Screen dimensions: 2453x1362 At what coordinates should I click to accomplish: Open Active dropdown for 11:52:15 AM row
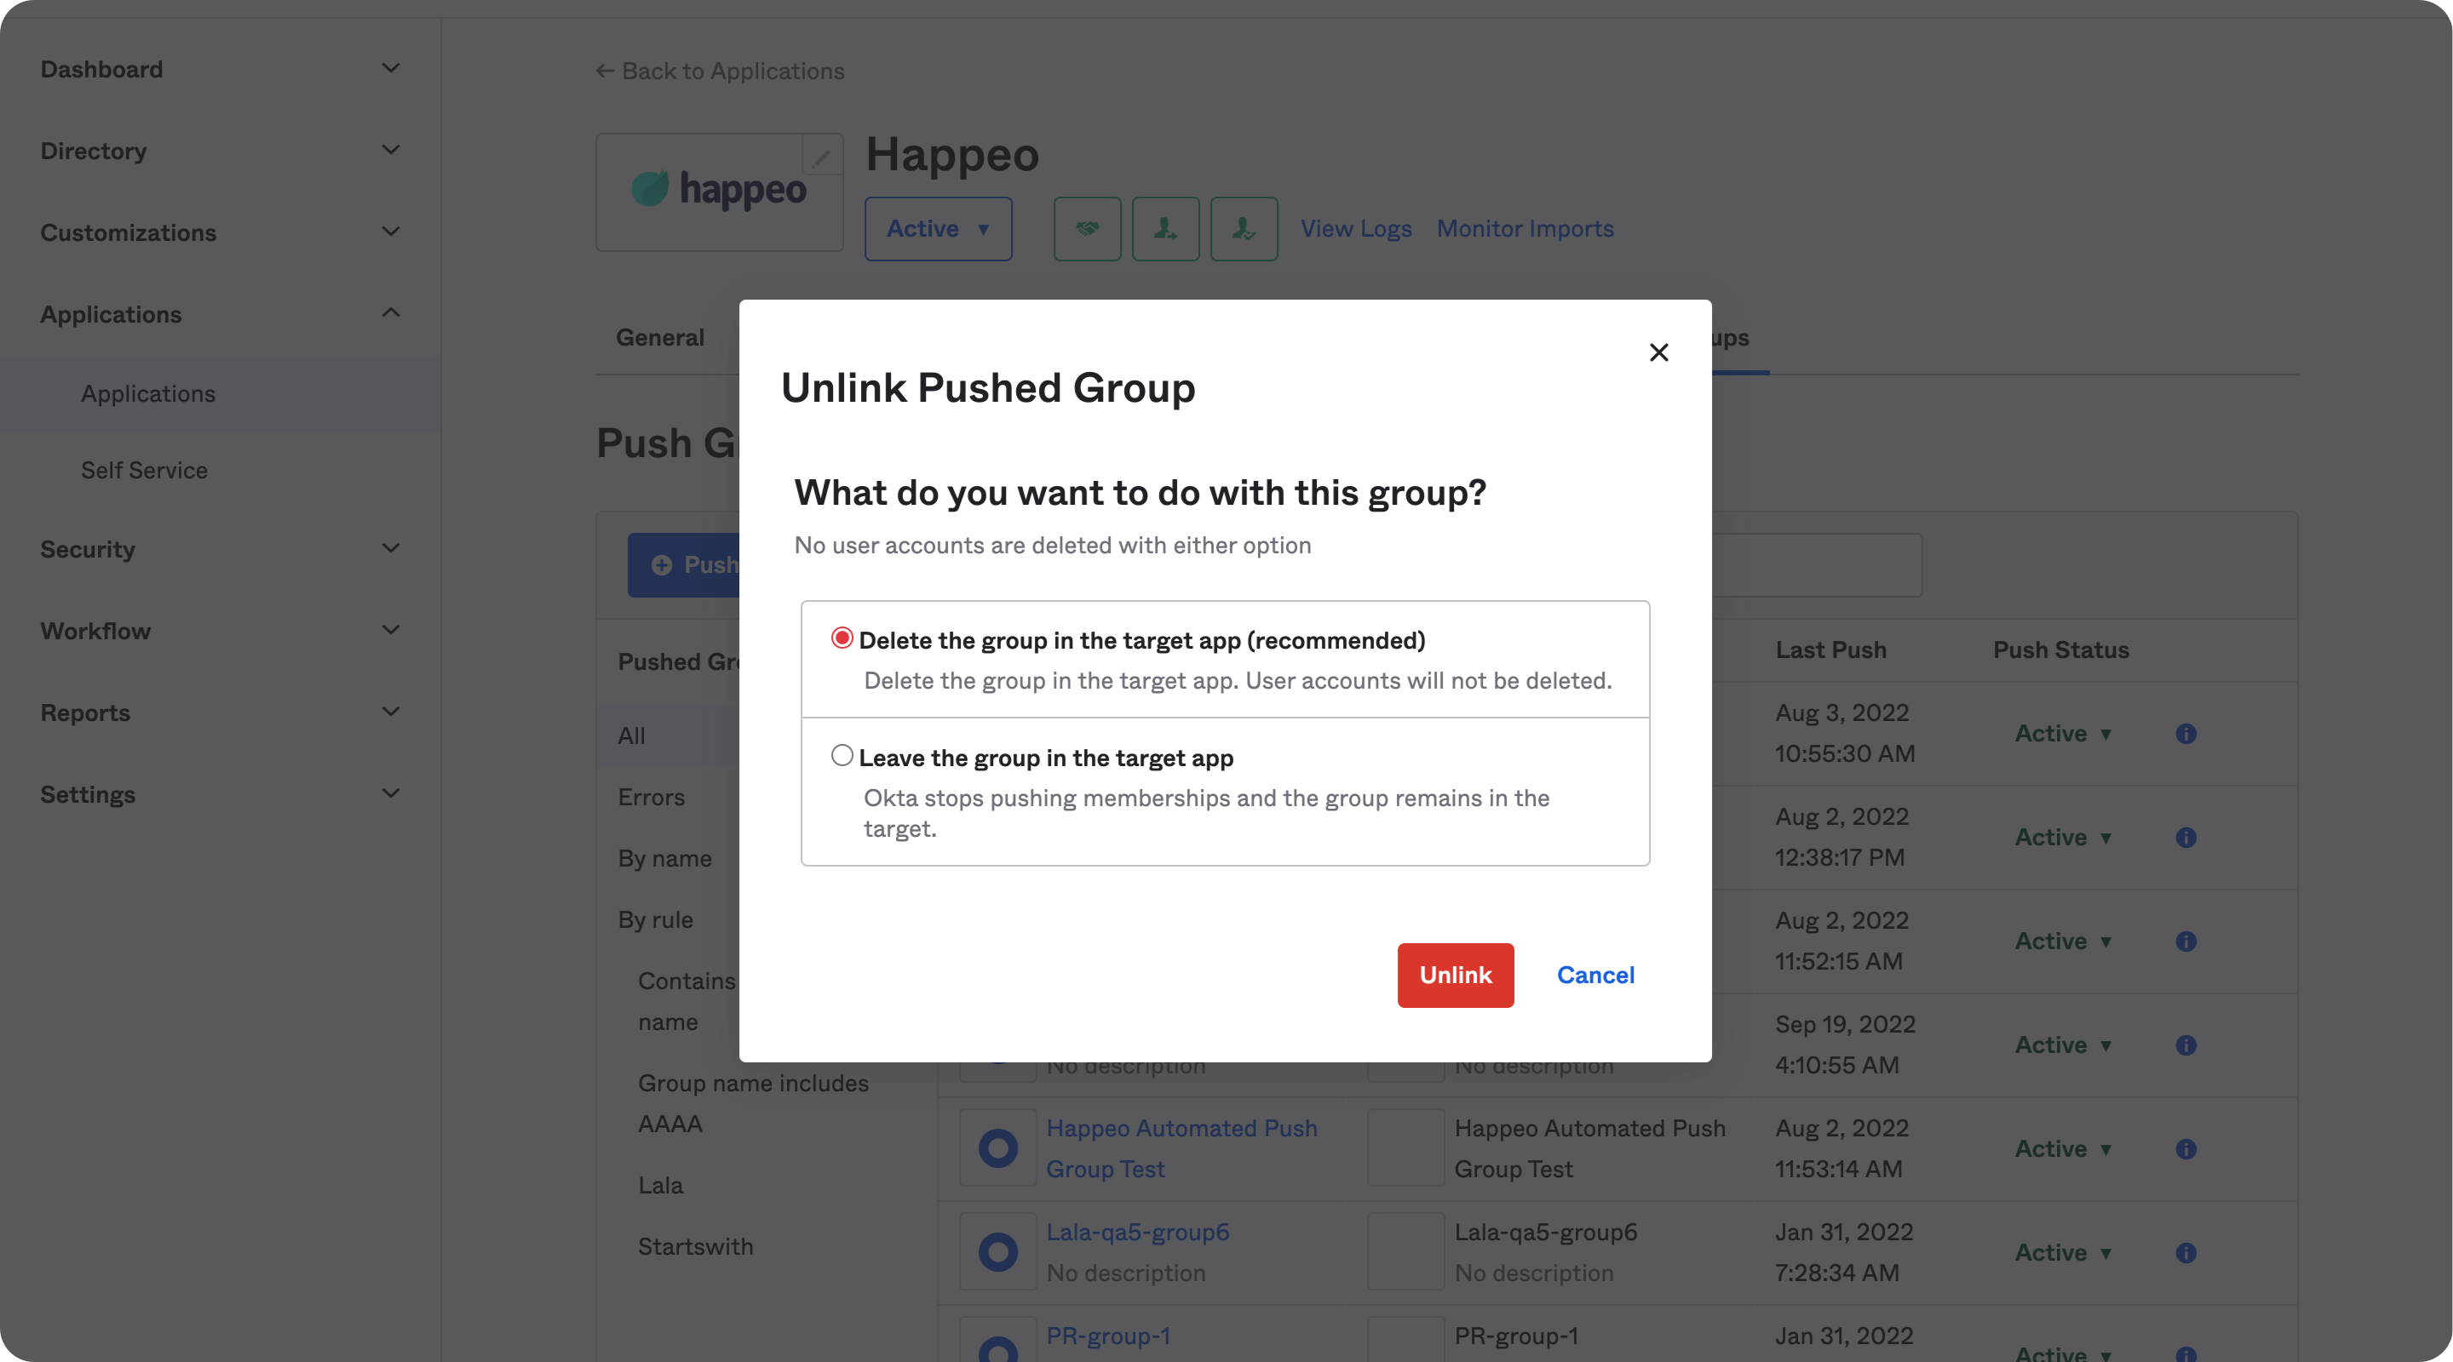coord(2064,941)
